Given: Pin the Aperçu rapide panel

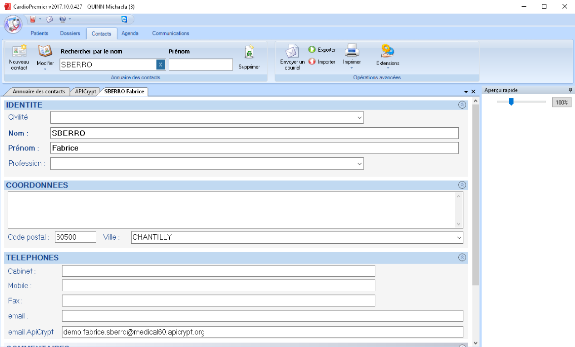Looking at the screenshot, I should pos(570,90).
